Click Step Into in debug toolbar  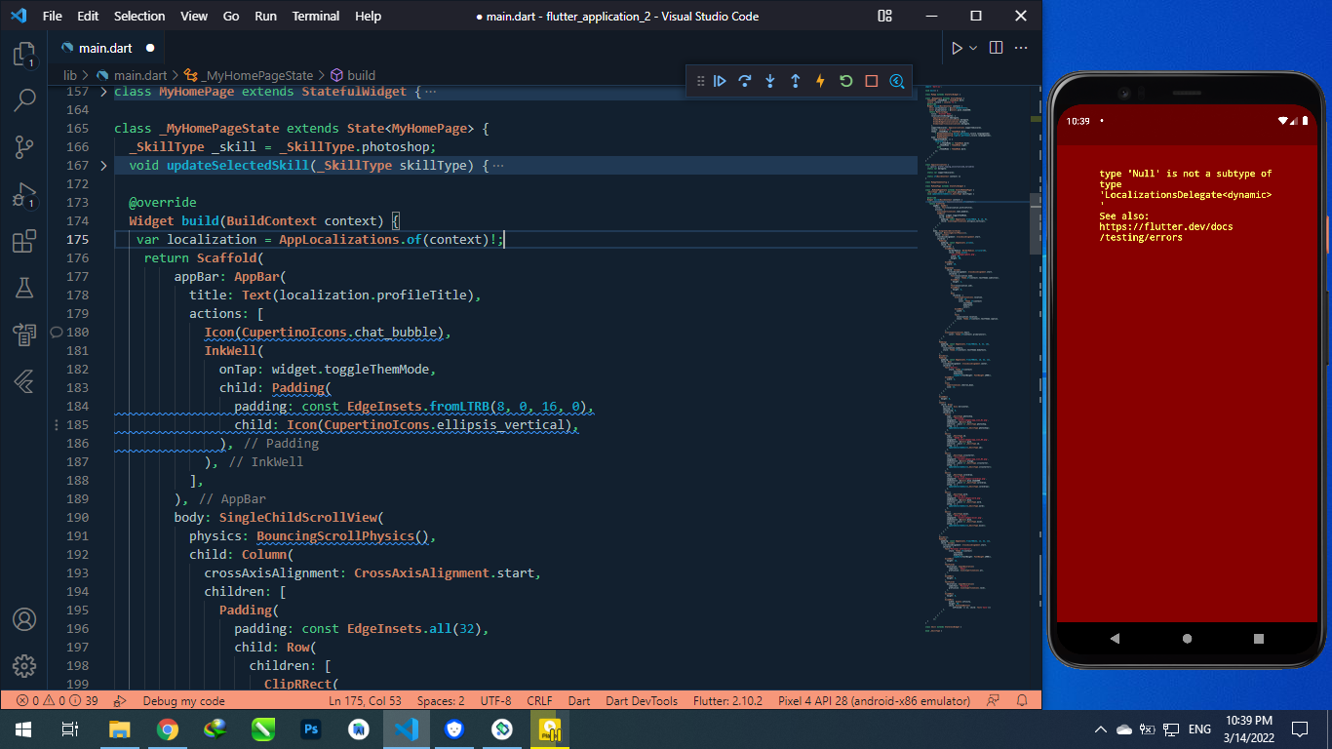coord(770,81)
